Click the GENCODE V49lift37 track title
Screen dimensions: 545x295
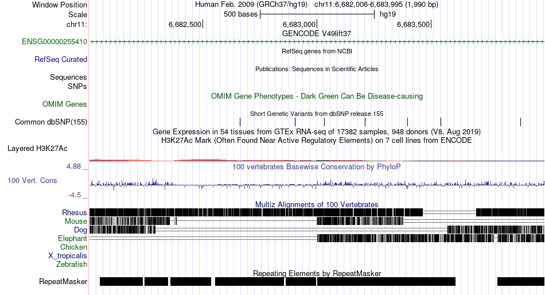317,34
